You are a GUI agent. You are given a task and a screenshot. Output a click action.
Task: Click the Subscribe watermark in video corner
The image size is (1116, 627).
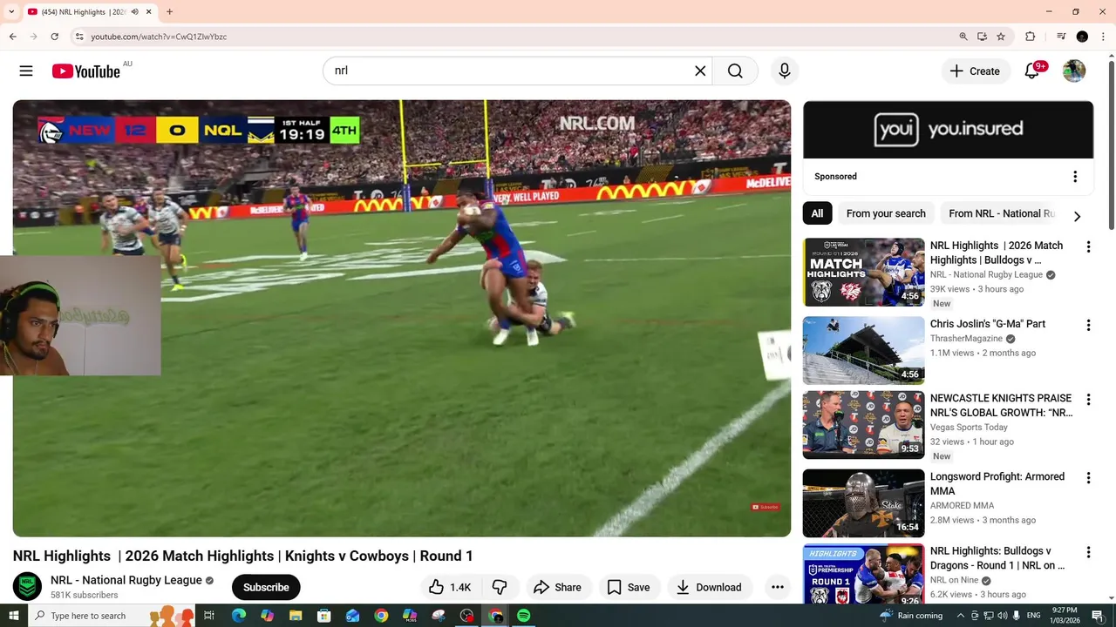(x=766, y=507)
